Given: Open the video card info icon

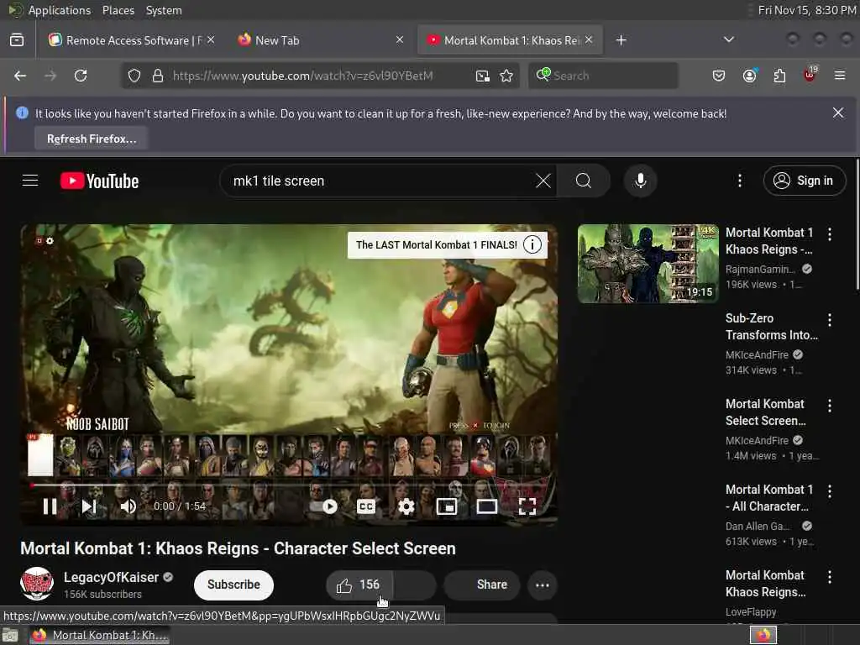Looking at the screenshot, I should click(532, 244).
